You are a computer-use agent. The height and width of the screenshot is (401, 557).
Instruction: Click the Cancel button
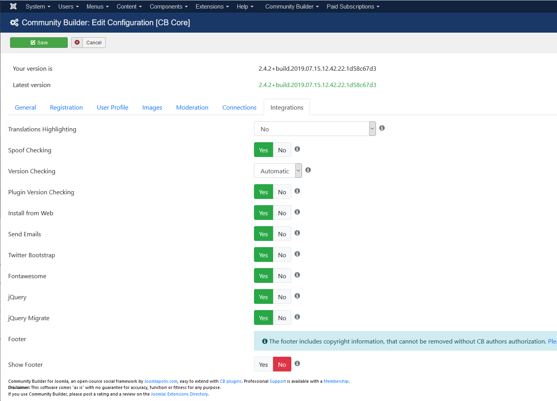tap(88, 42)
